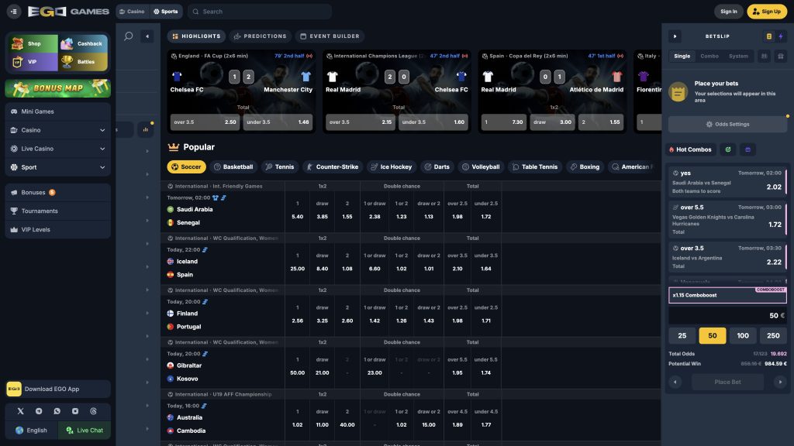The image size is (794, 446).
Task: Select the 25 stake preset
Action: tap(682, 336)
